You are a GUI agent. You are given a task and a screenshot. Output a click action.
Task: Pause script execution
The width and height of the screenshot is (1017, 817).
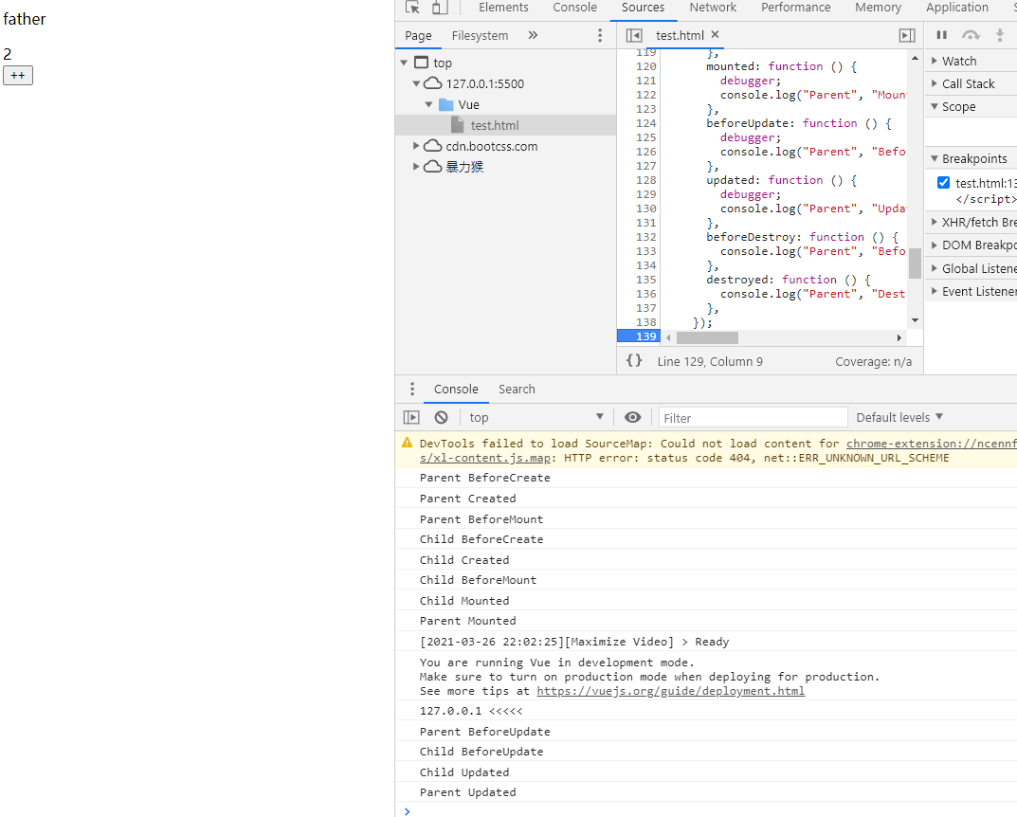942,35
